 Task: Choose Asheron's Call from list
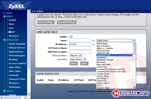click(115, 53)
